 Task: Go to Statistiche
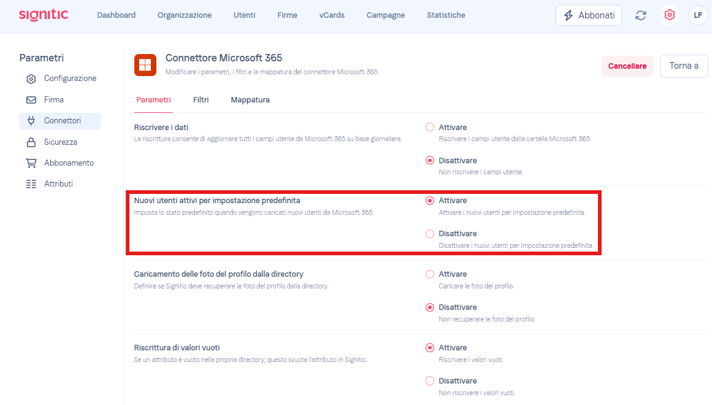pyautogui.click(x=446, y=15)
